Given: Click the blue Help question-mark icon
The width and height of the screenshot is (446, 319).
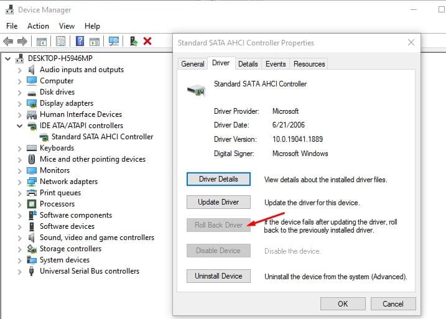Looking at the screenshot, I should point(80,41).
